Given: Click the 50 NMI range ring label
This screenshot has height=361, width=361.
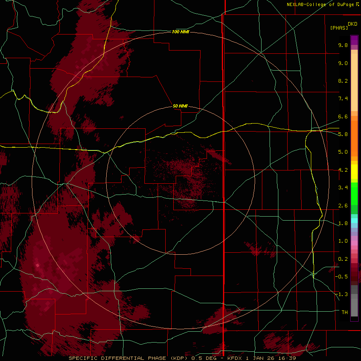Looking at the screenshot, I should tap(180, 106).
